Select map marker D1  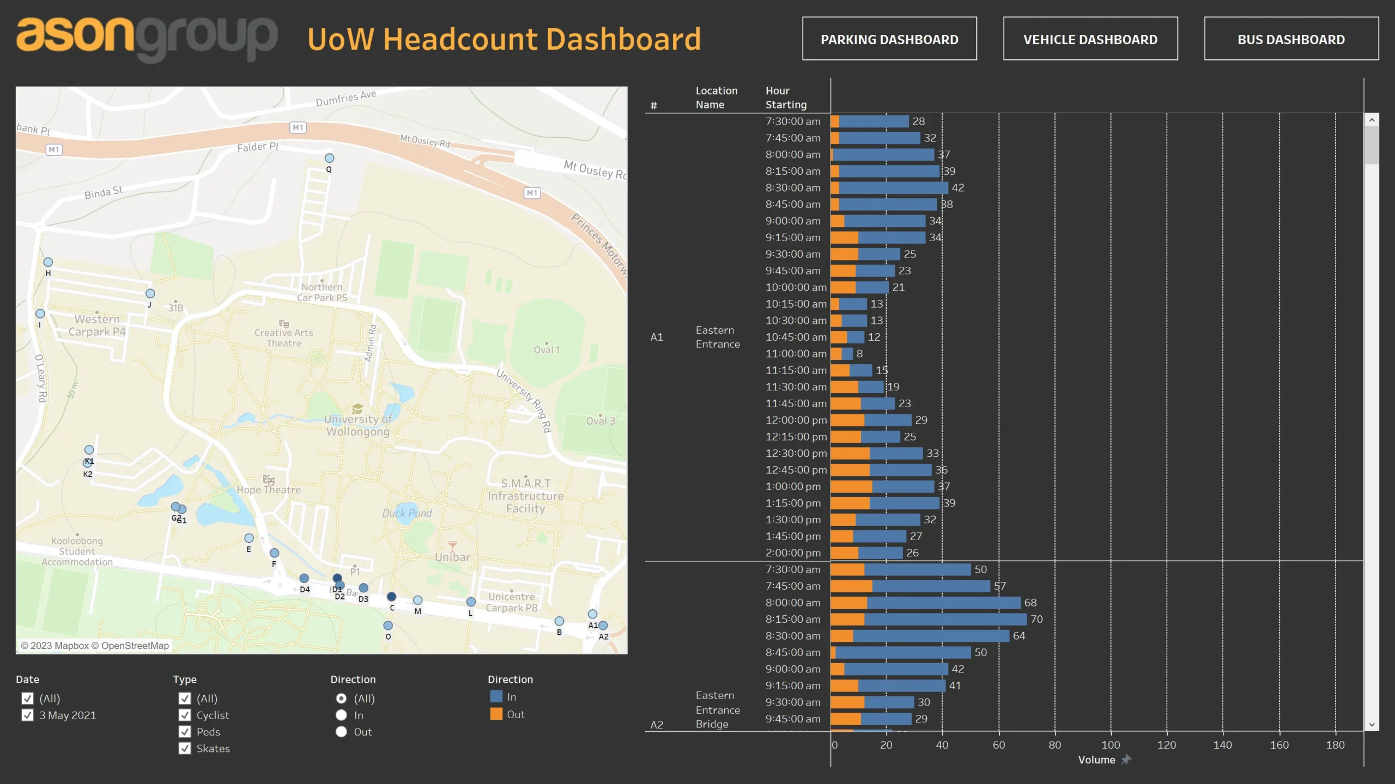[x=337, y=578]
